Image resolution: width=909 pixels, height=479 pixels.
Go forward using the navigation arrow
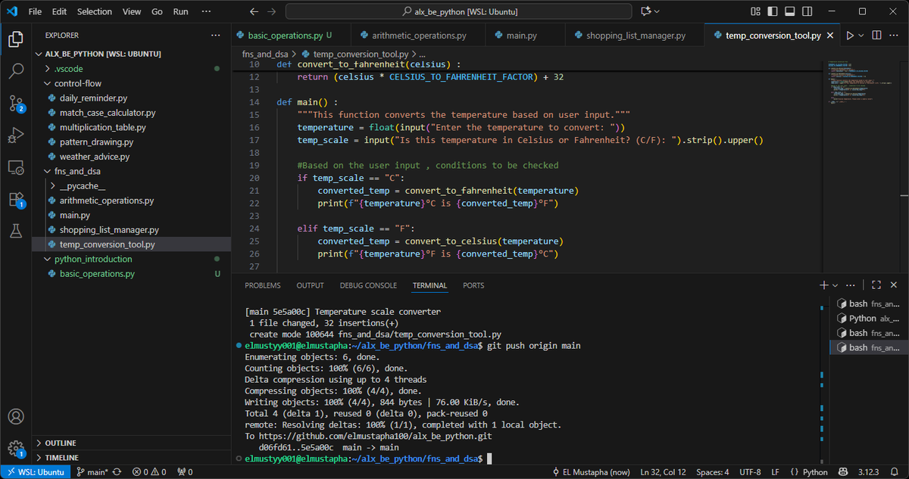coord(272,11)
